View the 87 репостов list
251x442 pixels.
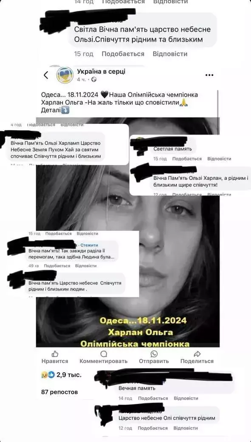pyautogui.click(x=59, y=392)
